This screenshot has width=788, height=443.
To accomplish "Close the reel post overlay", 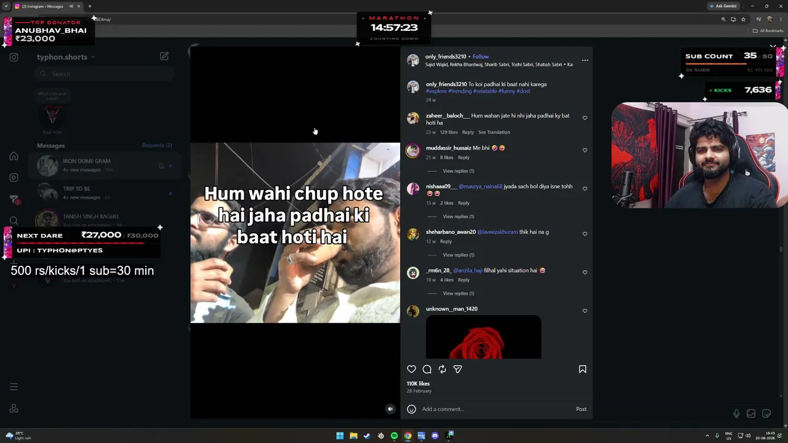I will (773, 47).
